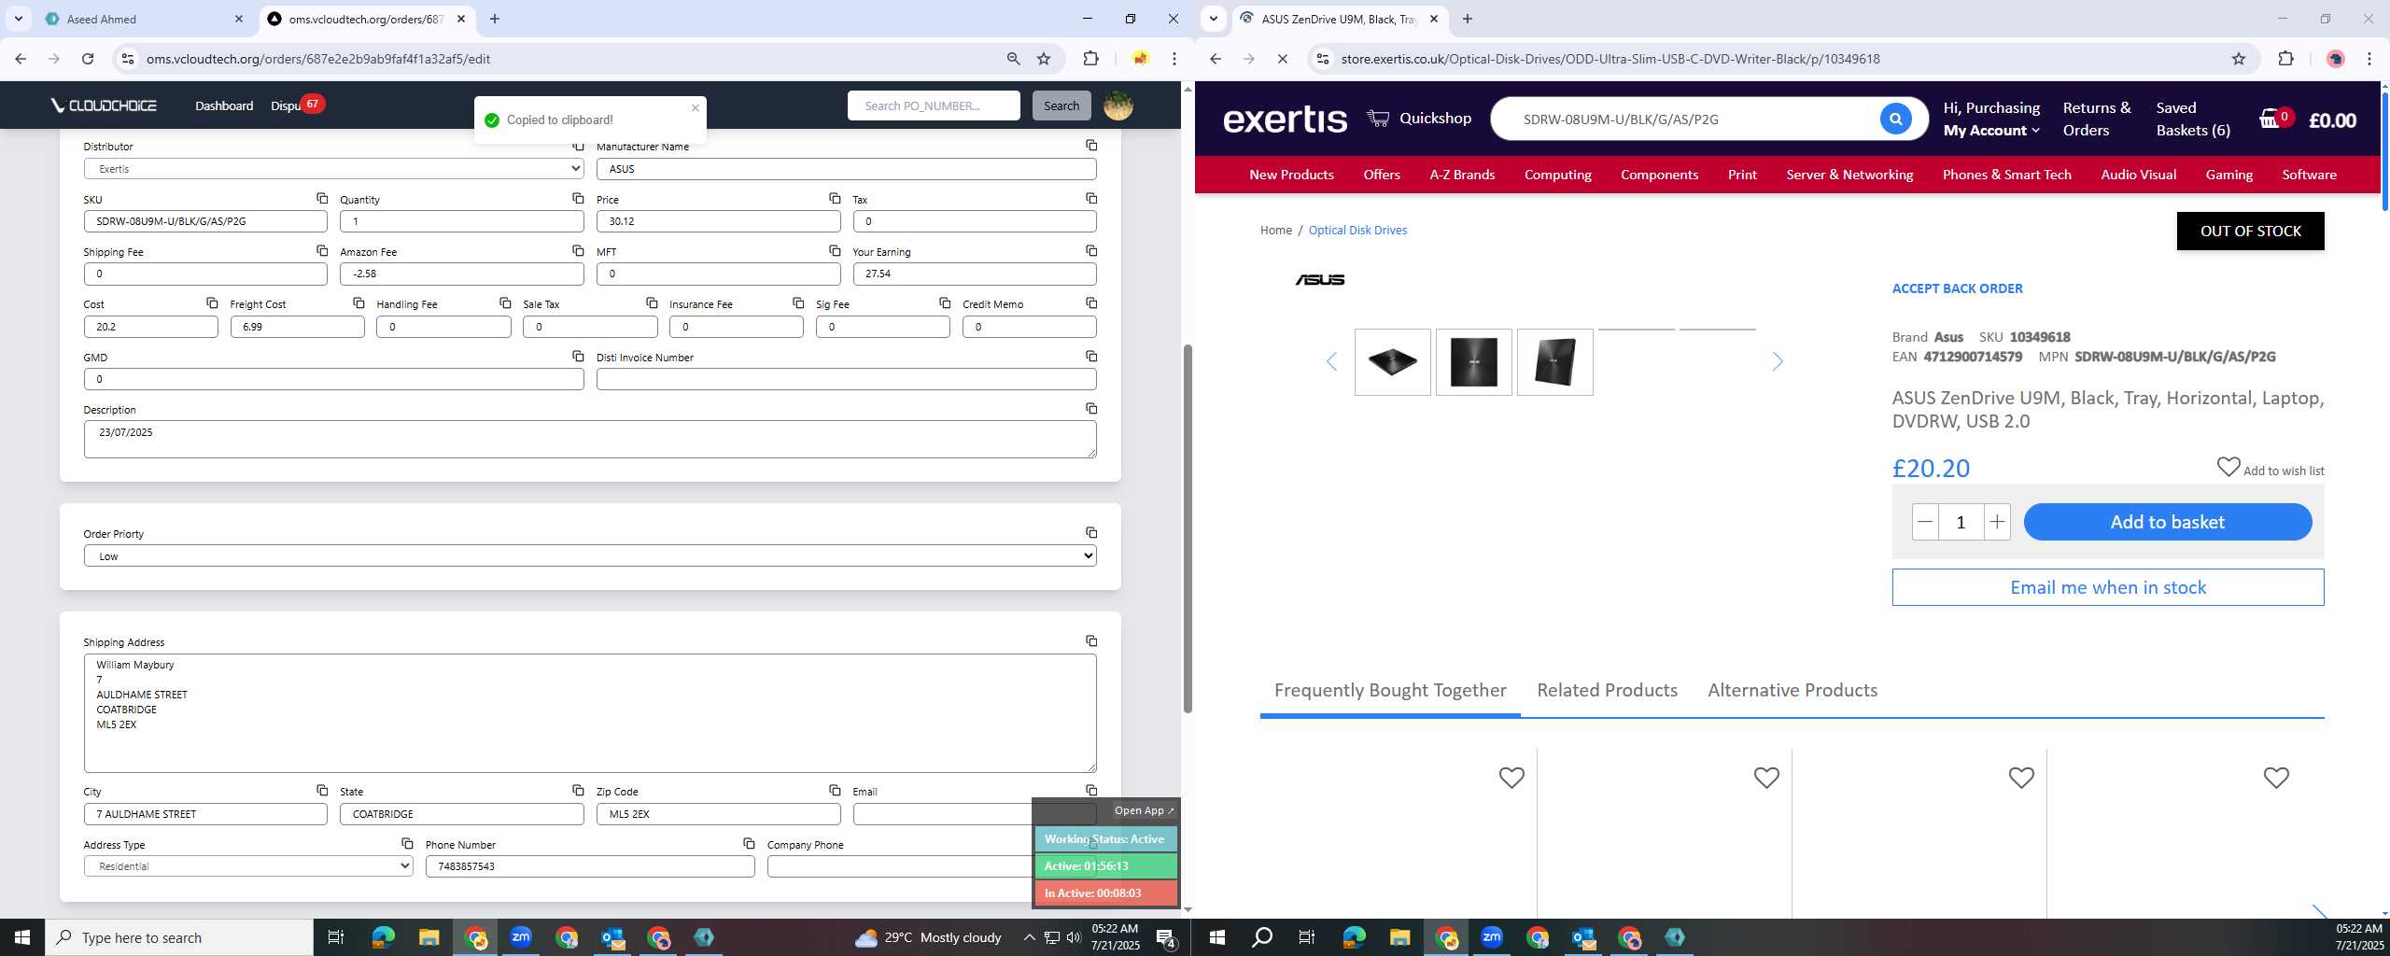The height and width of the screenshot is (956, 2390).
Task: Open the tab search dropdown in left Chrome window
Action: point(18,19)
